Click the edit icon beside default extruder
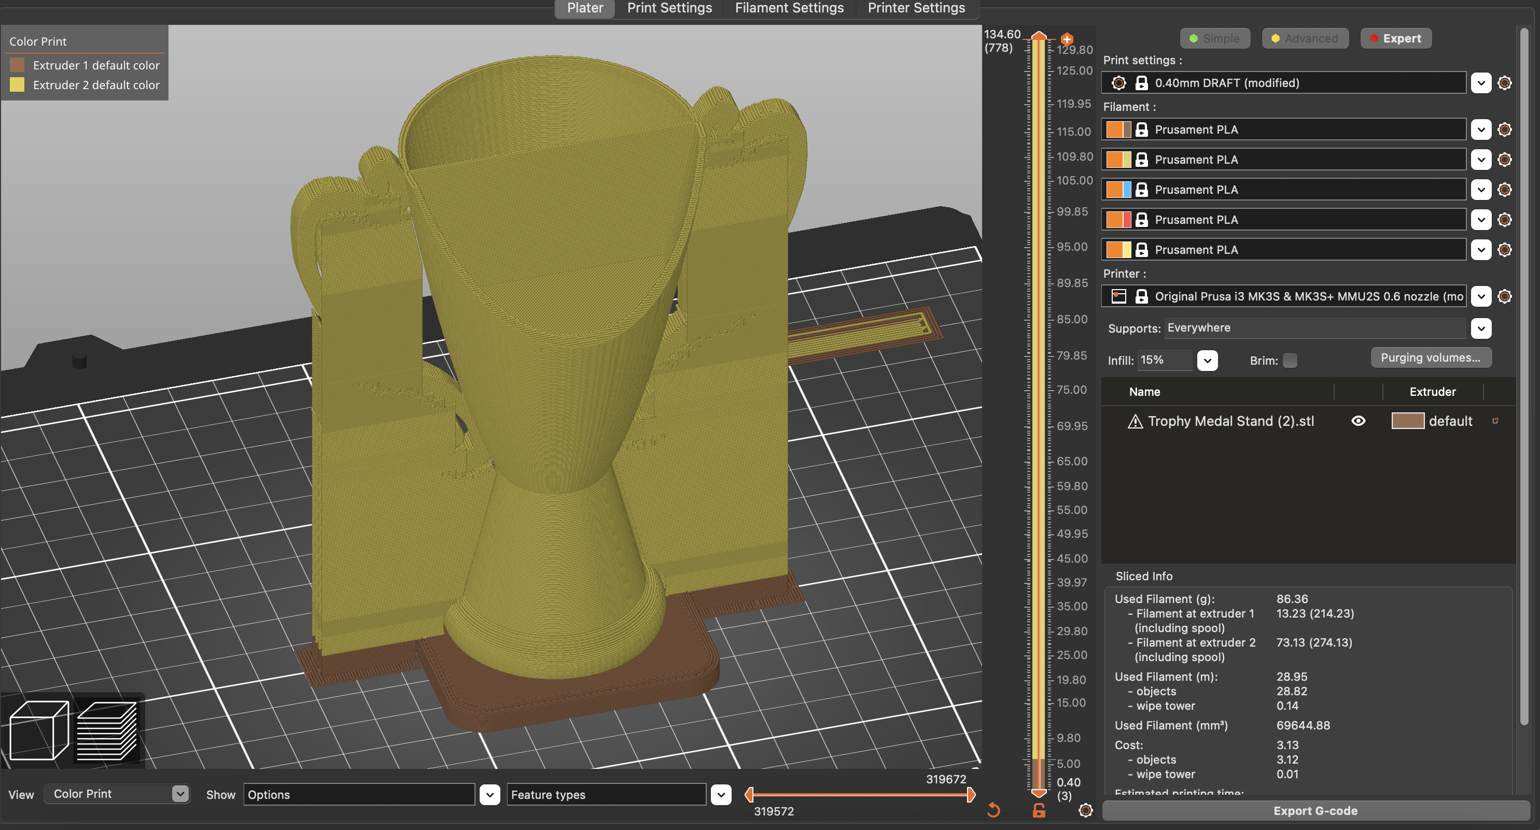 click(1495, 421)
